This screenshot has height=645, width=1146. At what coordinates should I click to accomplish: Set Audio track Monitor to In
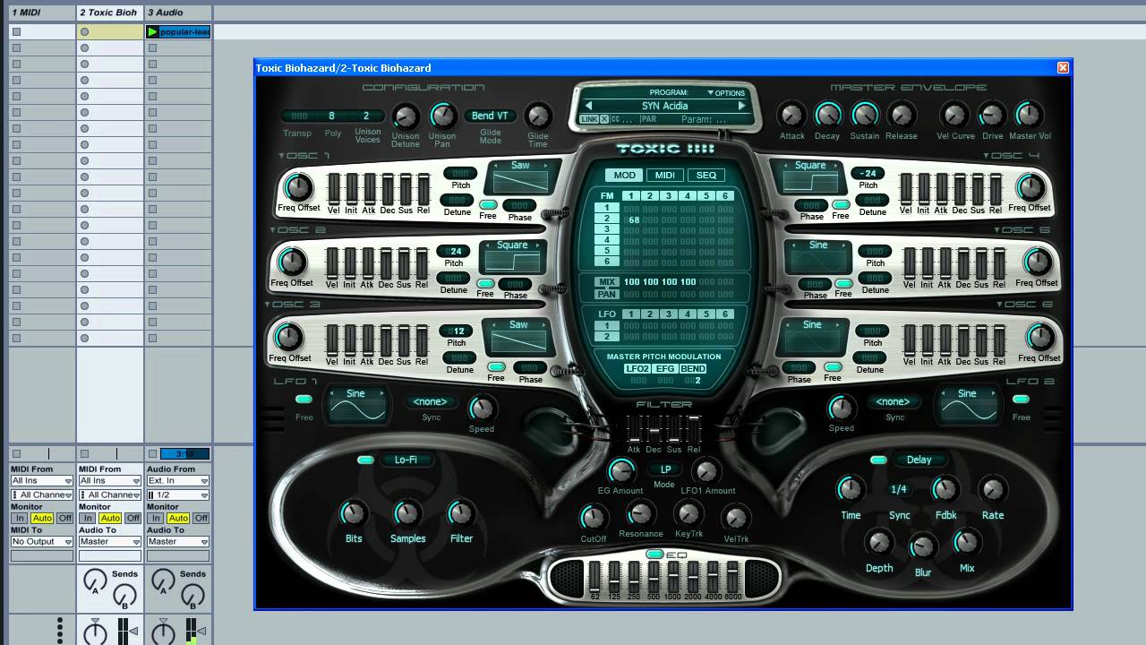pos(156,518)
